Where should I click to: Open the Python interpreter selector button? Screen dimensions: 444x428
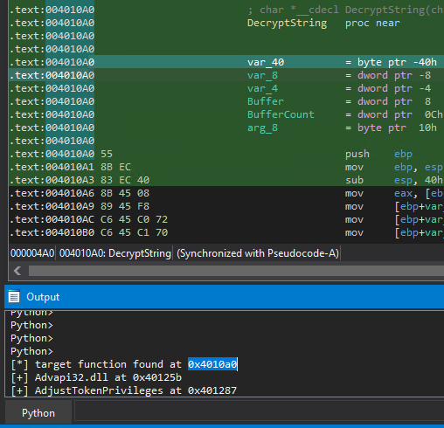(38, 413)
